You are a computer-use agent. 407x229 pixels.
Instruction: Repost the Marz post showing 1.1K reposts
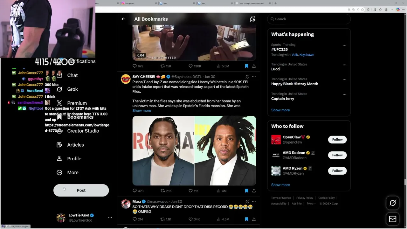166,219
